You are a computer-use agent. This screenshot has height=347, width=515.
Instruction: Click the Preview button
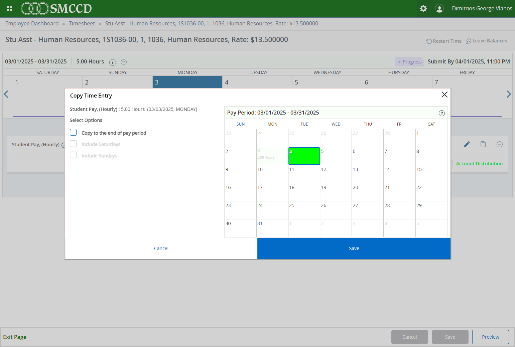point(491,337)
